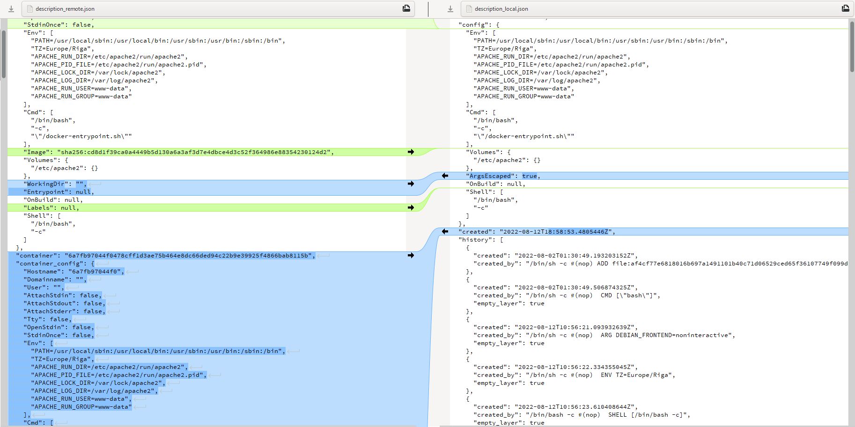Click the save icon in the description_remote.json pane
Viewport: 855px width, 427px height.
click(406, 8)
